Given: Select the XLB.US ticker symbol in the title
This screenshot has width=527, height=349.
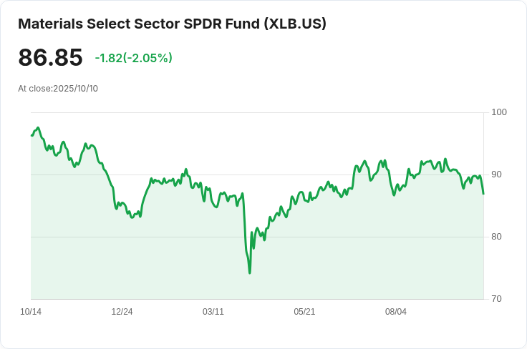Looking at the screenshot, I should tap(295, 24).
